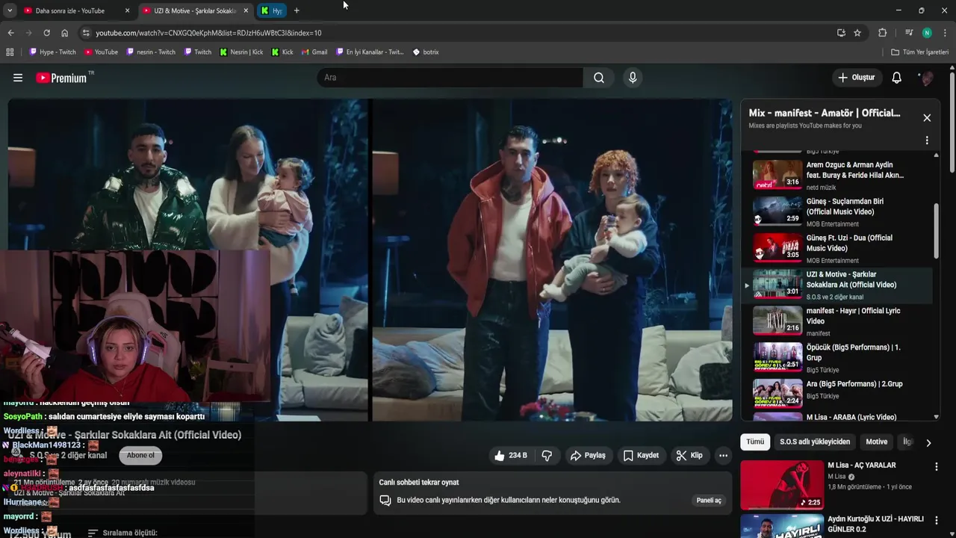Open the account avatar menu
956x538 pixels.
click(926, 78)
